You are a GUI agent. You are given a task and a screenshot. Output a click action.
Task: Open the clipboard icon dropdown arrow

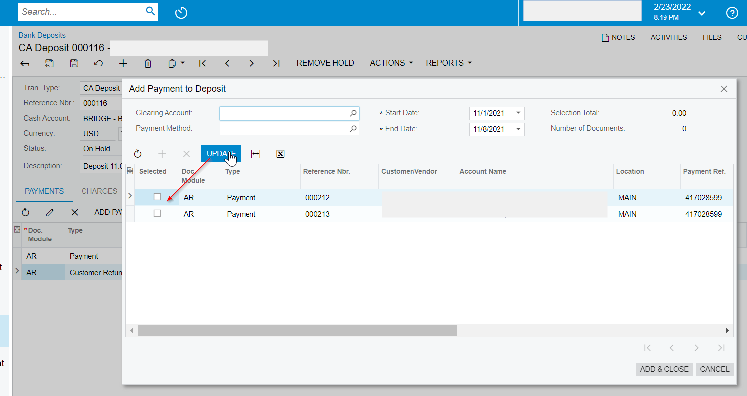coord(183,63)
